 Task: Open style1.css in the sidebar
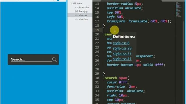(x=83, y=19)
